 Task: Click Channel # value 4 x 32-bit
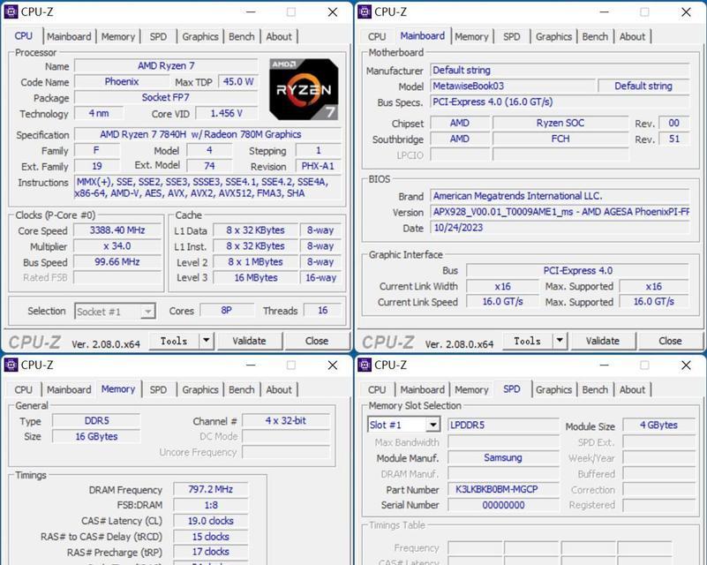coord(286,421)
